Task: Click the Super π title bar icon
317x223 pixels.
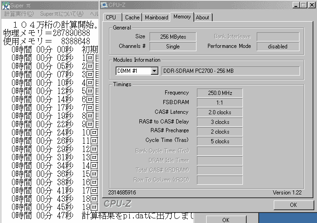Action: tap(5, 5)
